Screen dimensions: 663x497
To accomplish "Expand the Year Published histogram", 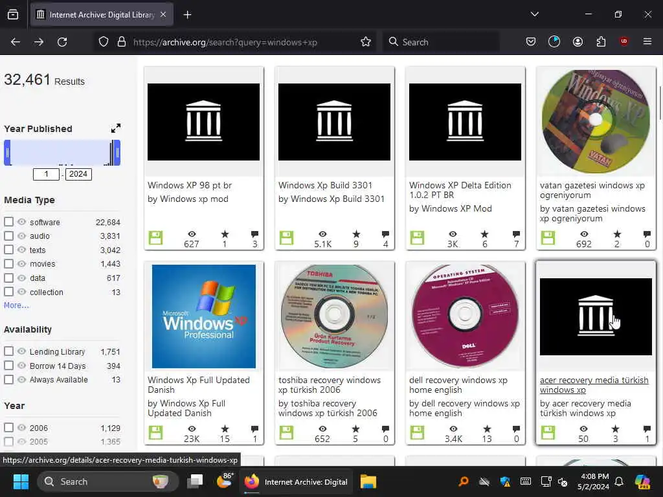I will pyautogui.click(x=115, y=128).
